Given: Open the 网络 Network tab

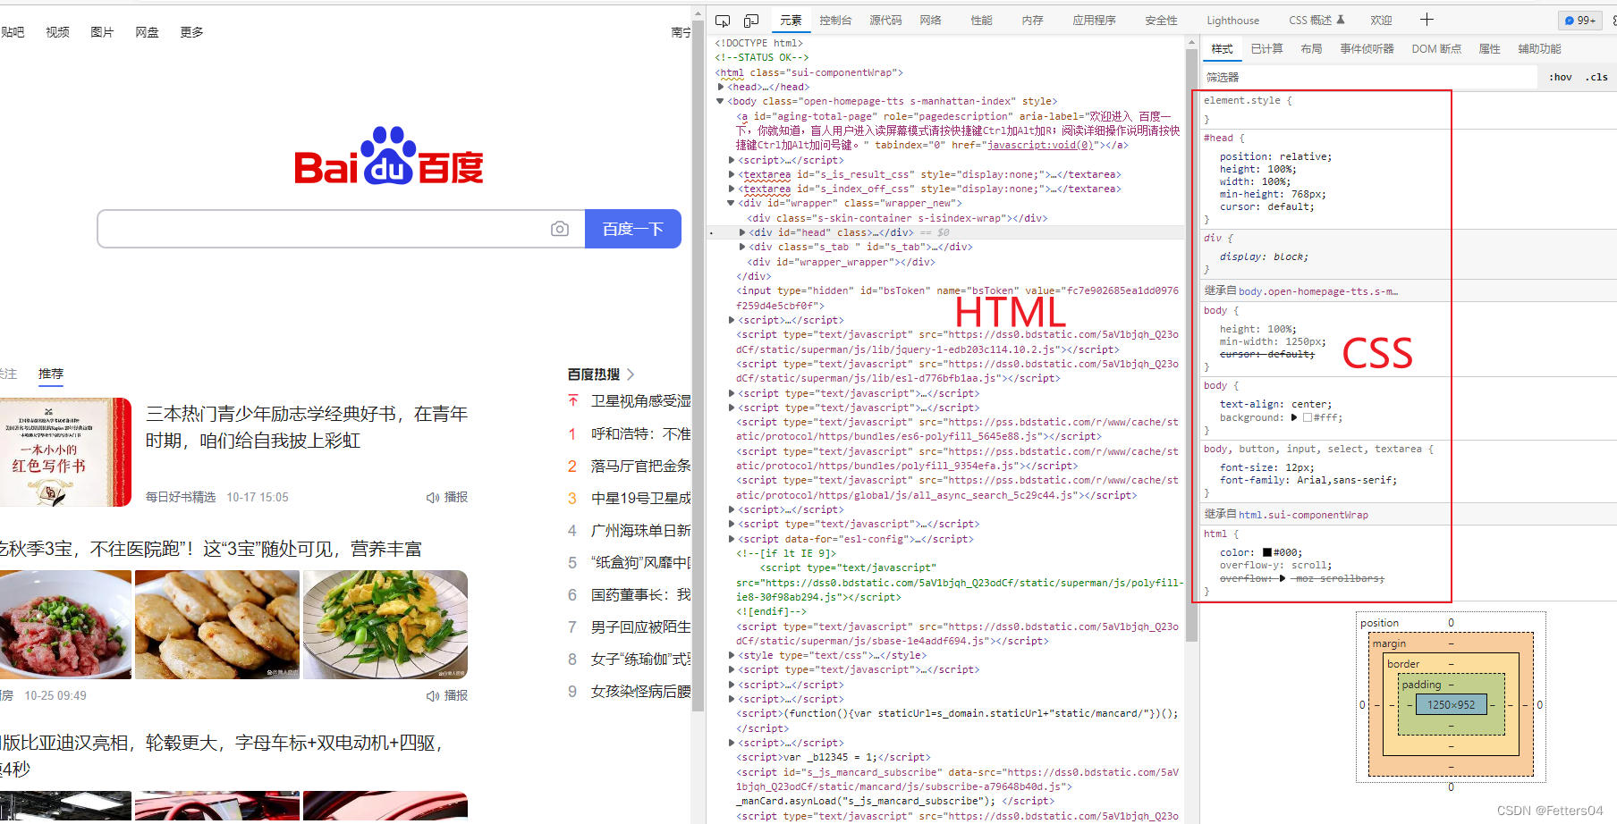Looking at the screenshot, I should 930,20.
